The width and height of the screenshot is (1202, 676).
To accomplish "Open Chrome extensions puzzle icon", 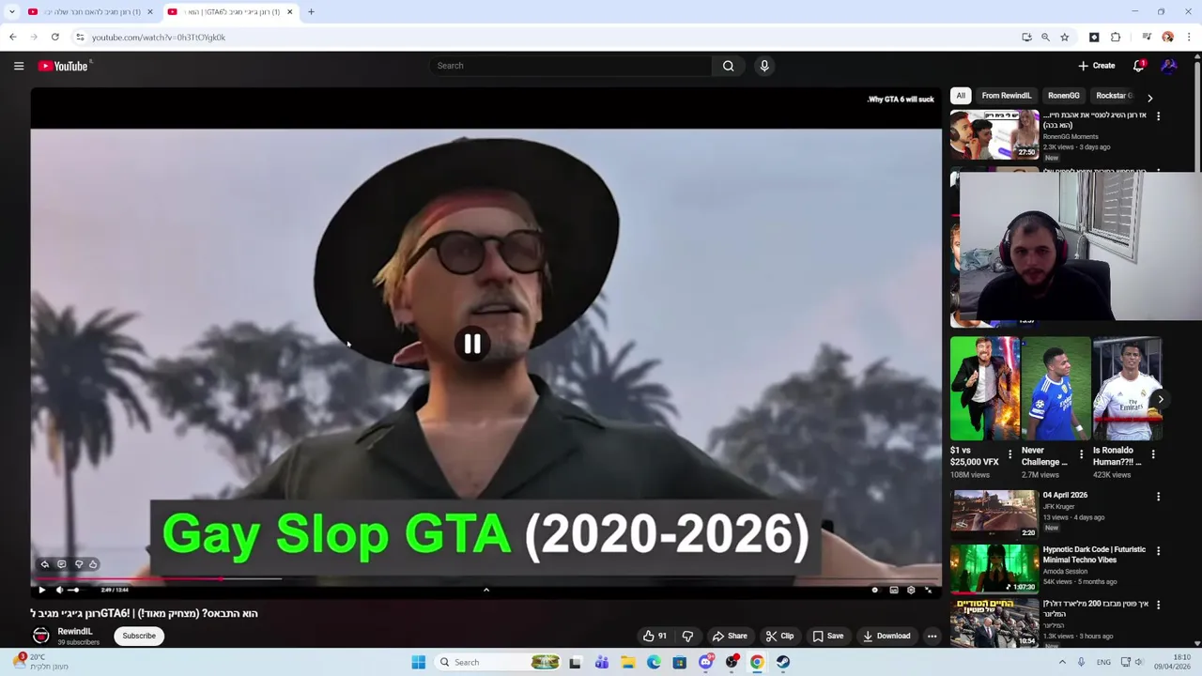I will [1116, 38].
